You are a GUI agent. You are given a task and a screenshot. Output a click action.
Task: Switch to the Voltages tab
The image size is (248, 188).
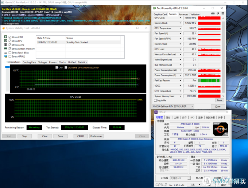[43, 62]
